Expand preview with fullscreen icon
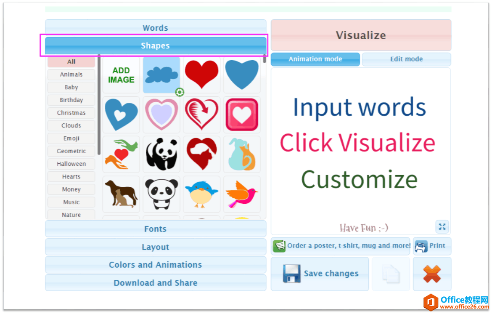 click(442, 227)
